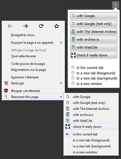Viewport: 121px width, 159px height.
Task: Choose submenu option 'in a new tab (background)'
Action: 91,146
